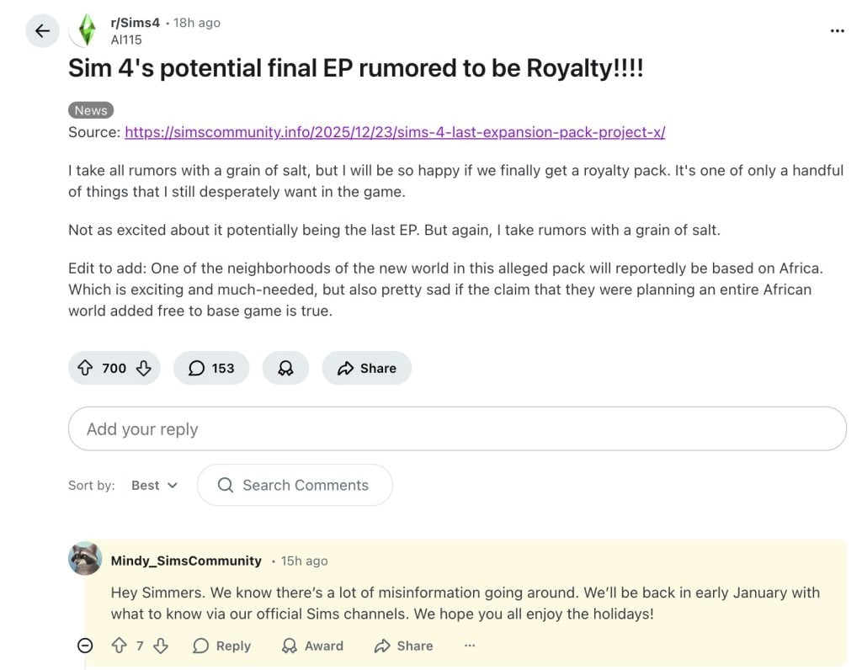
Task: Open the post overflow menu with three dots
Action: 838,30
